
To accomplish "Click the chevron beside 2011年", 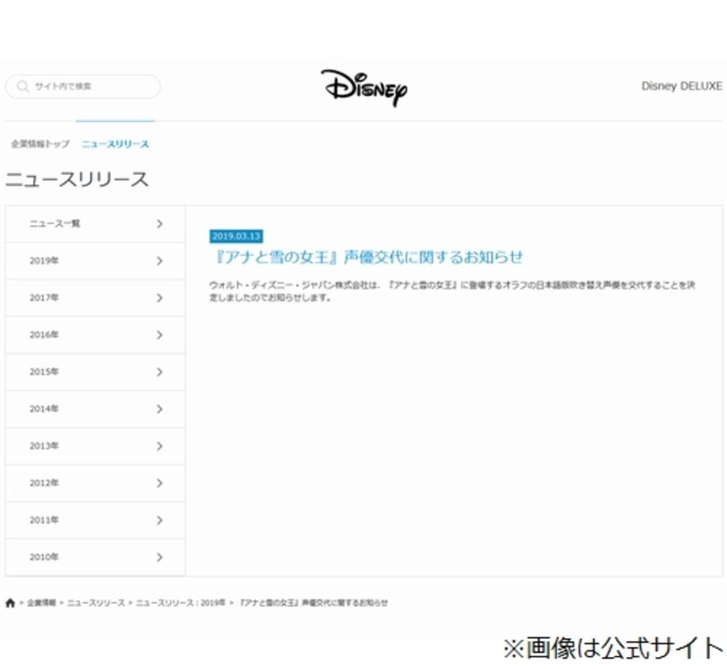I will click(159, 520).
